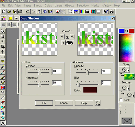Select the Color Replacer tool
The height and width of the screenshot is (127, 135).
click(3, 87)
